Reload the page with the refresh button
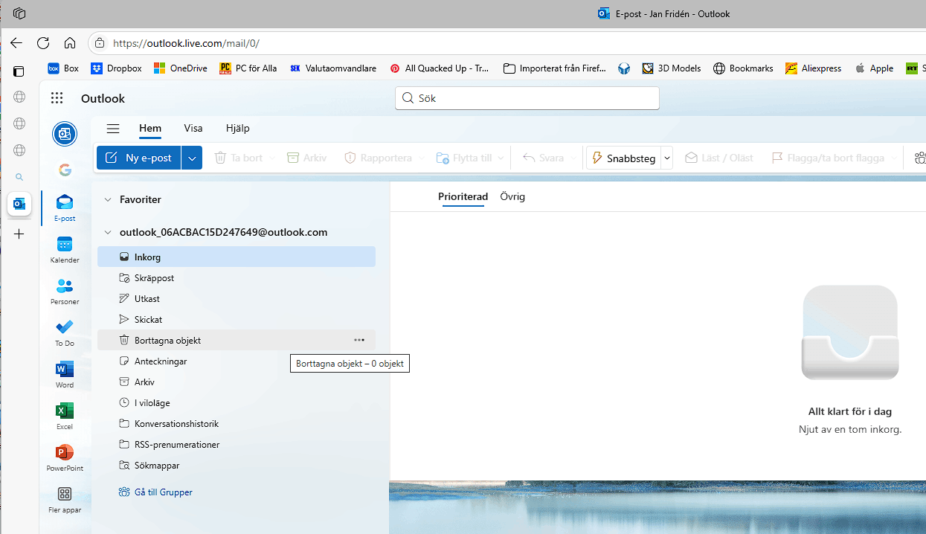The width and height of the screenshot is (926, 534). click(43, 43)
